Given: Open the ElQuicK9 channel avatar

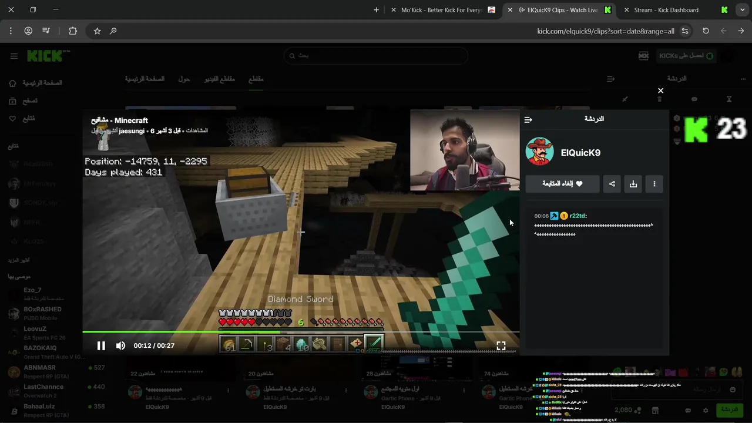Looking at the screenshot, I should pyautogui.click(x=539, y=152).
